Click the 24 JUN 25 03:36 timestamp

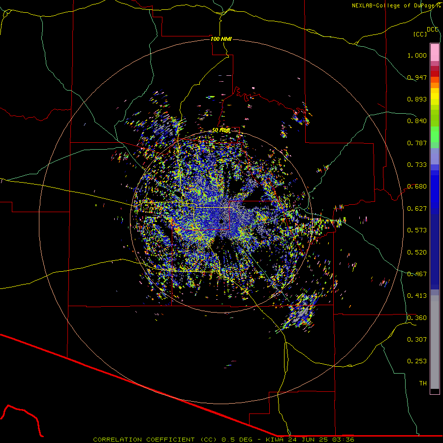pos(321,440)
